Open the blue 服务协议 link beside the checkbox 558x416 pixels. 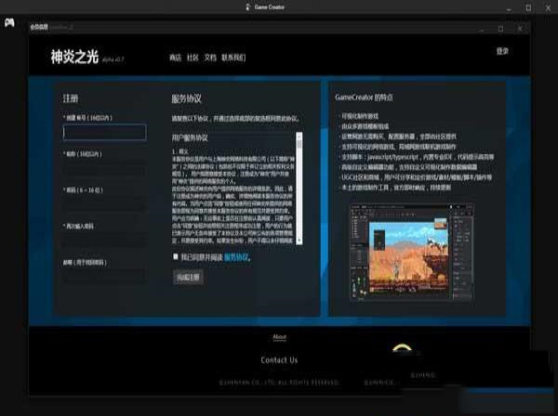click(236, 256)
